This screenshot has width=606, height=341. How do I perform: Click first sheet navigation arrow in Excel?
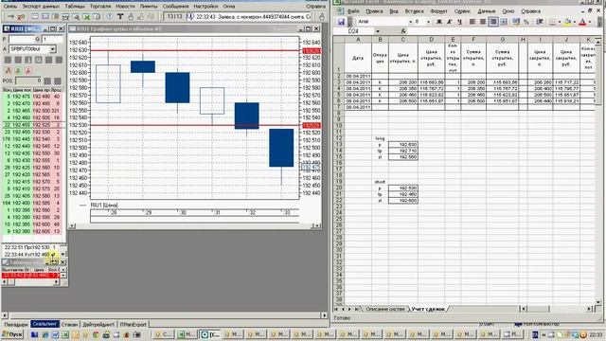coord(337,309)
